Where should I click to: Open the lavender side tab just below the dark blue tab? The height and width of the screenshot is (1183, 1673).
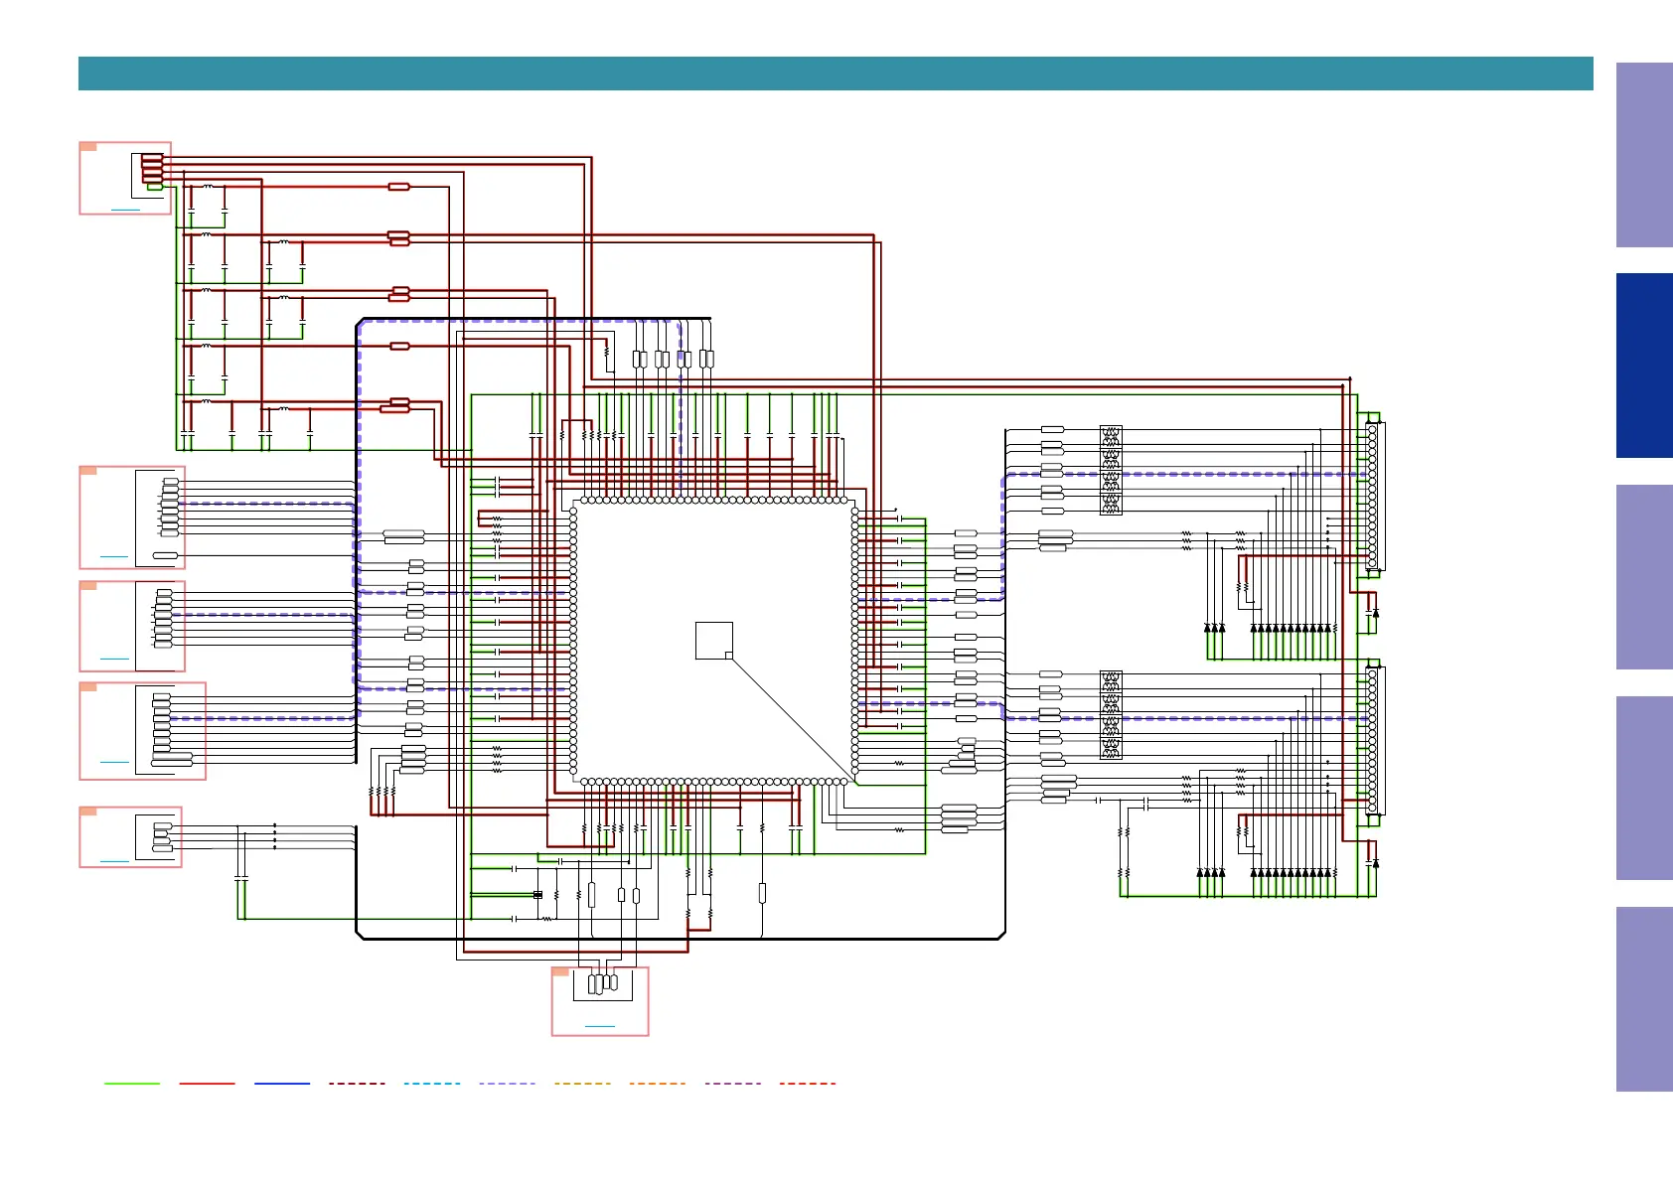1644,577
